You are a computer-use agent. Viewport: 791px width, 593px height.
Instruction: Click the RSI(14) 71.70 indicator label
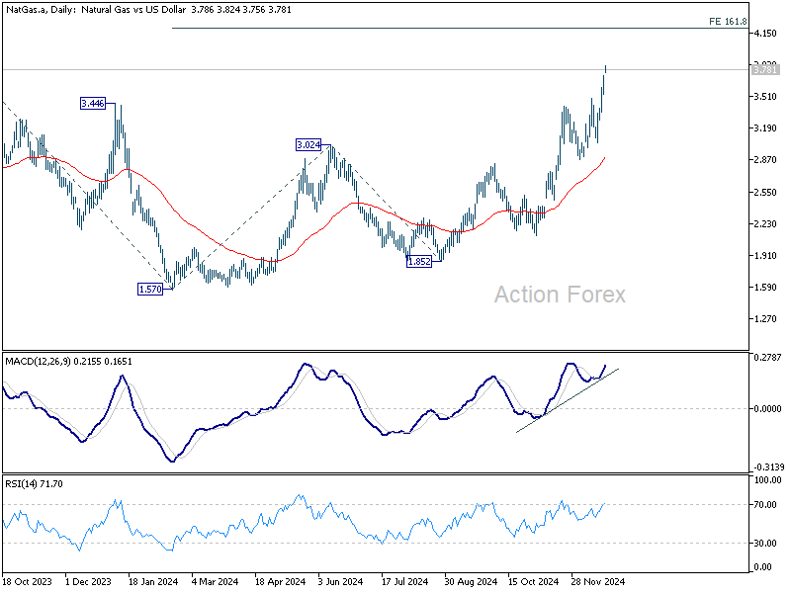tap(34, 483)
